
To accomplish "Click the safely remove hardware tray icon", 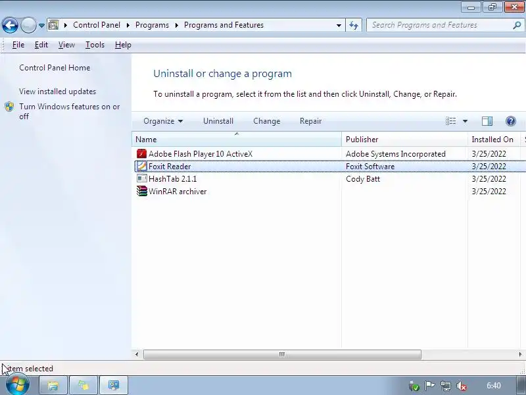I will [414, 386].
